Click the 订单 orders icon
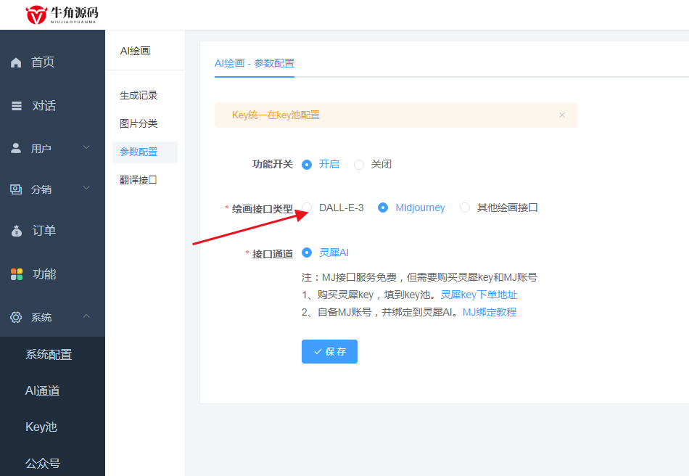Image resolution: width=689 pixels, height=476 pixels. click(15, 232)
